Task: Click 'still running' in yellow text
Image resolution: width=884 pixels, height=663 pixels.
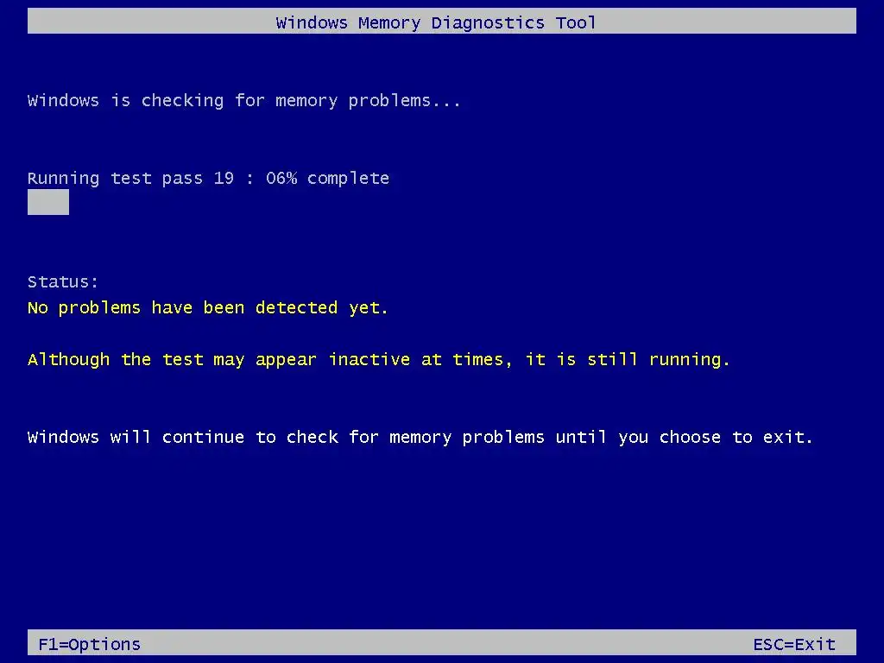Action: tap(658, 360)
